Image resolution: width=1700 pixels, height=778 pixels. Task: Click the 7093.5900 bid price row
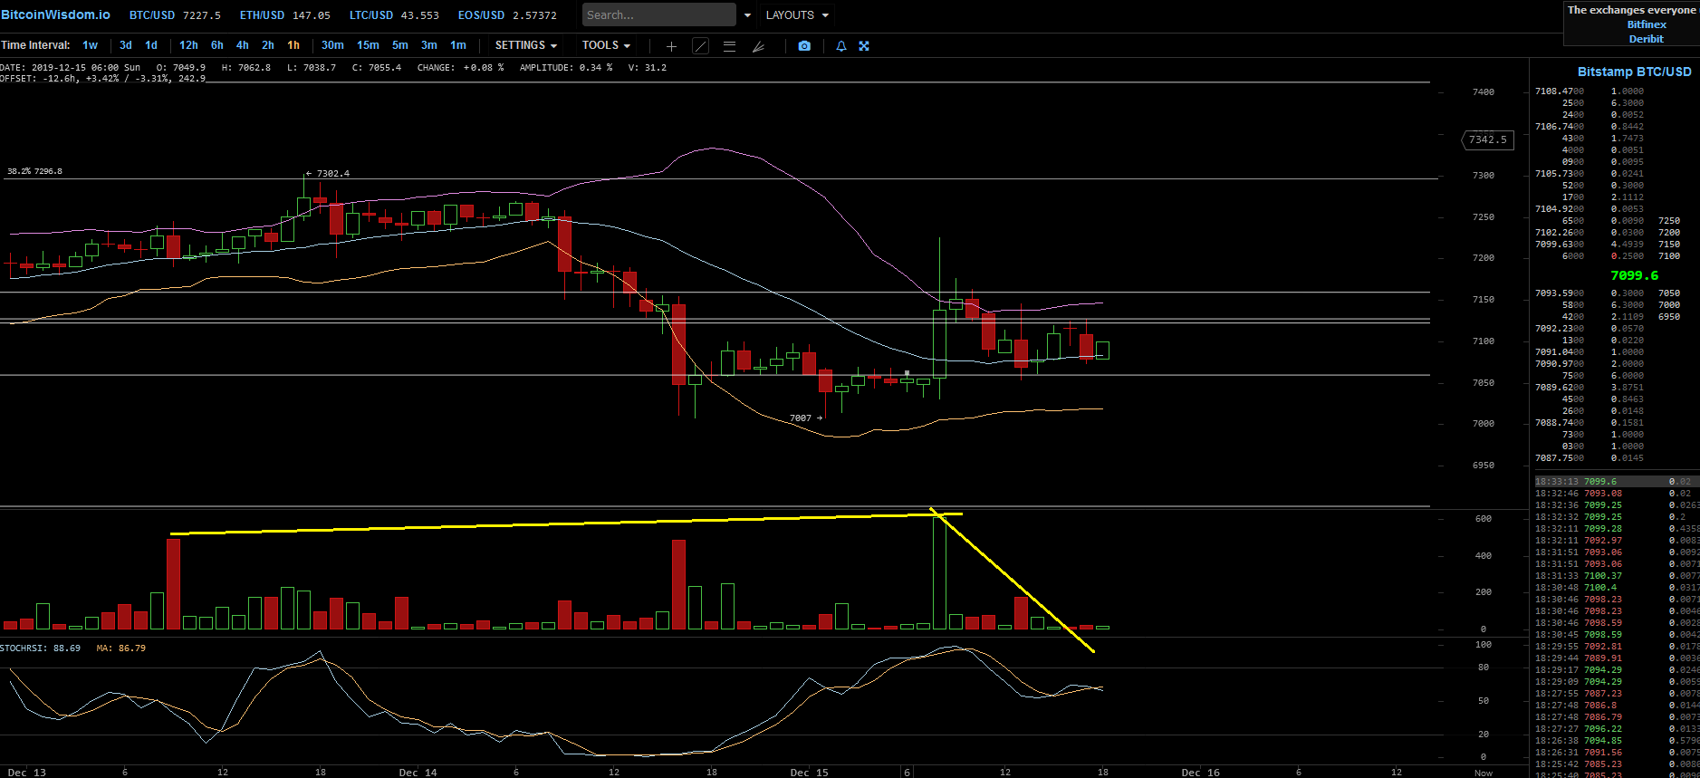[1590, 293]
